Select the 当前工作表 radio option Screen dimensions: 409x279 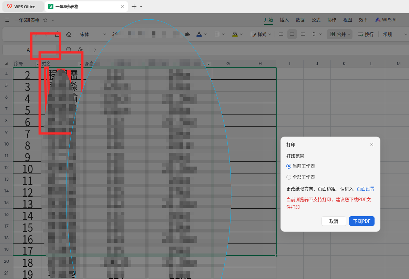coord(288,166)
